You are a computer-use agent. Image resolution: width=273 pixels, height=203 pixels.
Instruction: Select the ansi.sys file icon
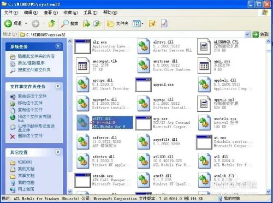204,65
